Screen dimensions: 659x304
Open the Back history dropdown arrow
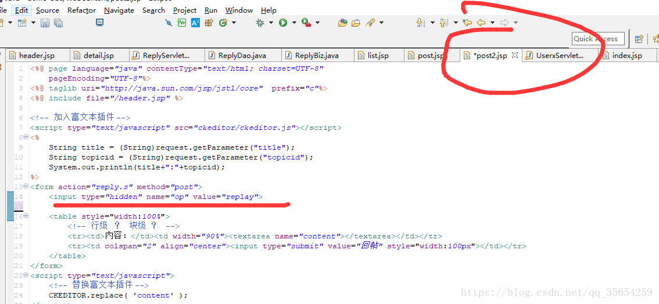[x=492, y=23]
